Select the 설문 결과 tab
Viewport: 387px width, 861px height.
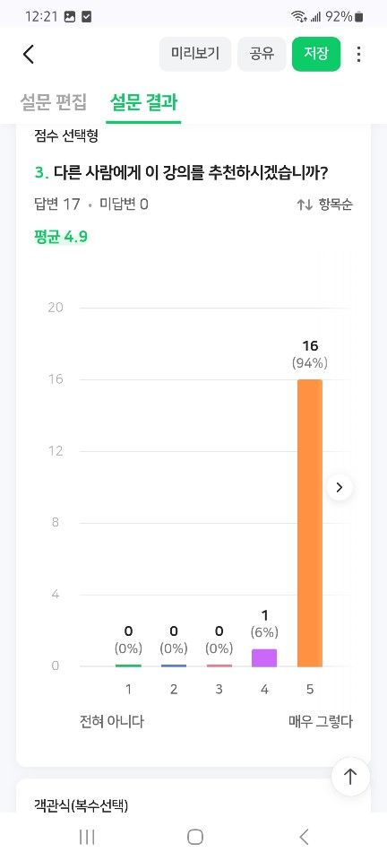tap(143, 102)
